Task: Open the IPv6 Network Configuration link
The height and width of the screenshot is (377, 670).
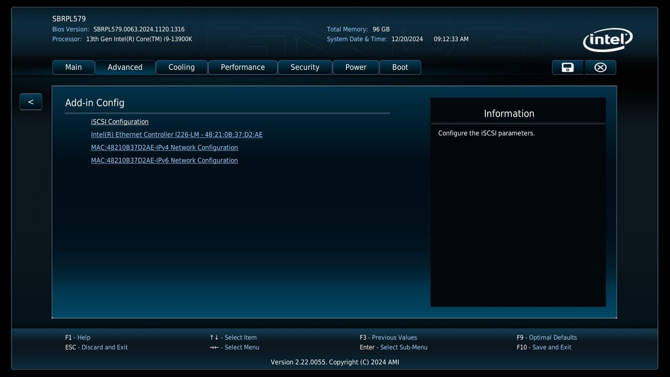Action: 164,161
